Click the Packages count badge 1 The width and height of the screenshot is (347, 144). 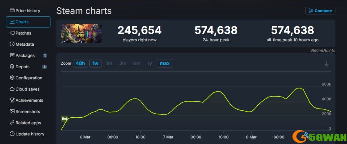tap(45, 56)
